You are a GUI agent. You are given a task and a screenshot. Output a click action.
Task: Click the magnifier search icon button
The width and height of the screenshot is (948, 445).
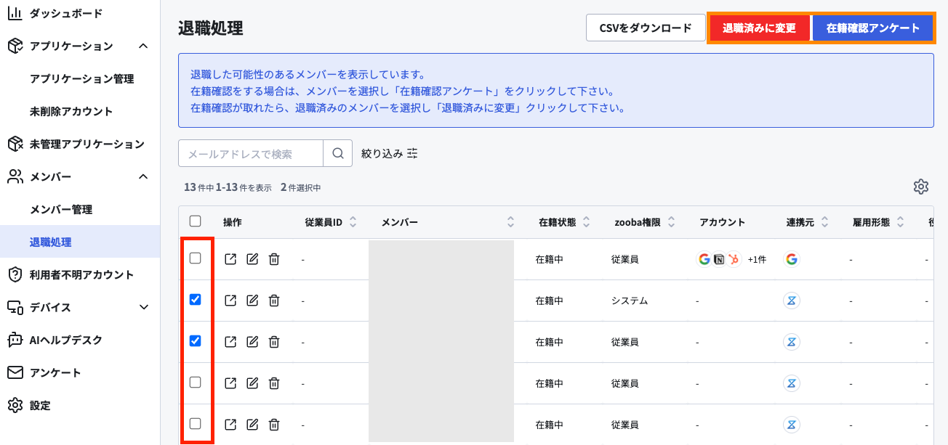pyautogui.click(x=337, y=153)
